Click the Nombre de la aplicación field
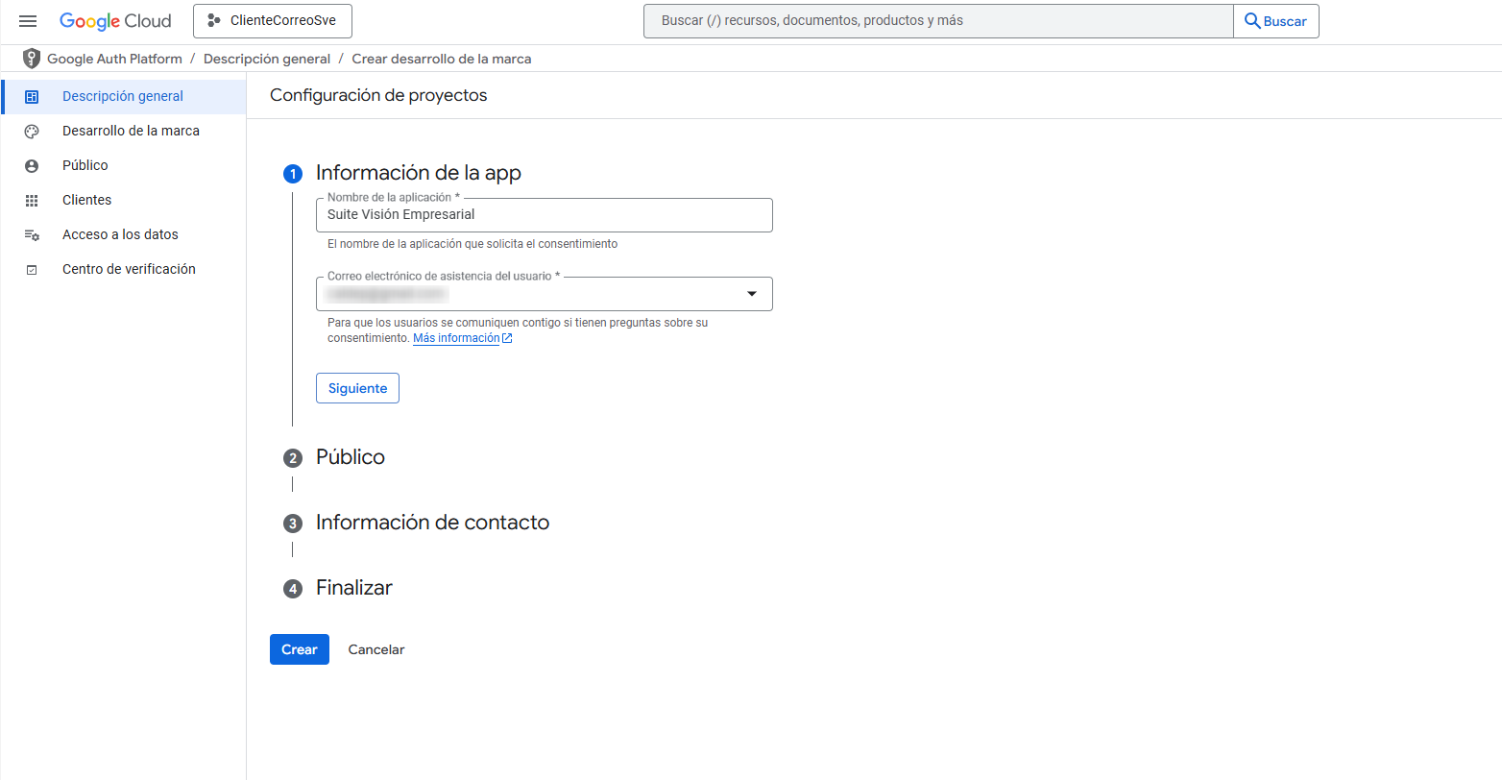 (544, 215)
